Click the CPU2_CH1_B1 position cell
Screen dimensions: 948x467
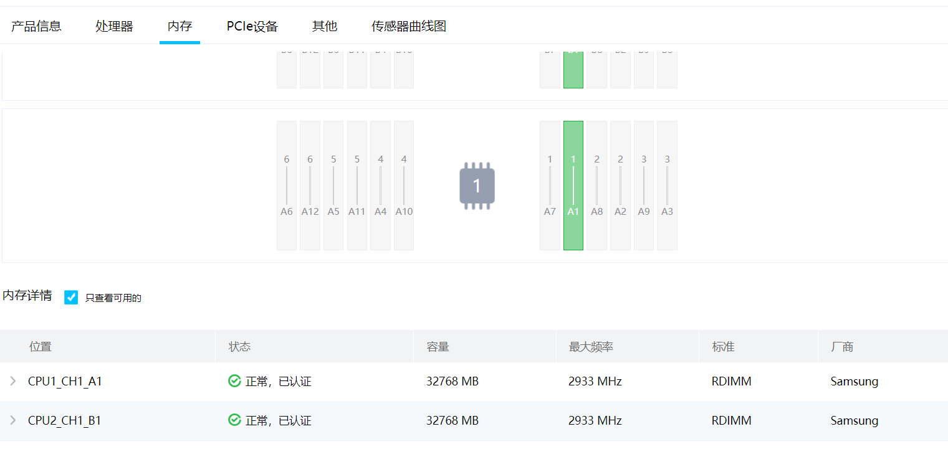click(65, 421)
